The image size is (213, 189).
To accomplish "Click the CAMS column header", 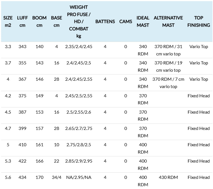I will [x=126, y=21].
